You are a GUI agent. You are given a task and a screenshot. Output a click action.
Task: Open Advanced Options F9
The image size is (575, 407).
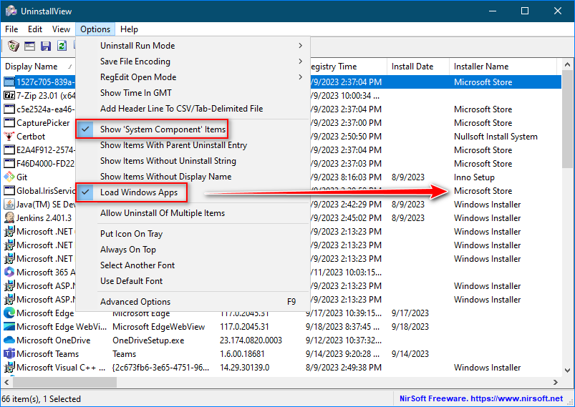tap(193, 302)
